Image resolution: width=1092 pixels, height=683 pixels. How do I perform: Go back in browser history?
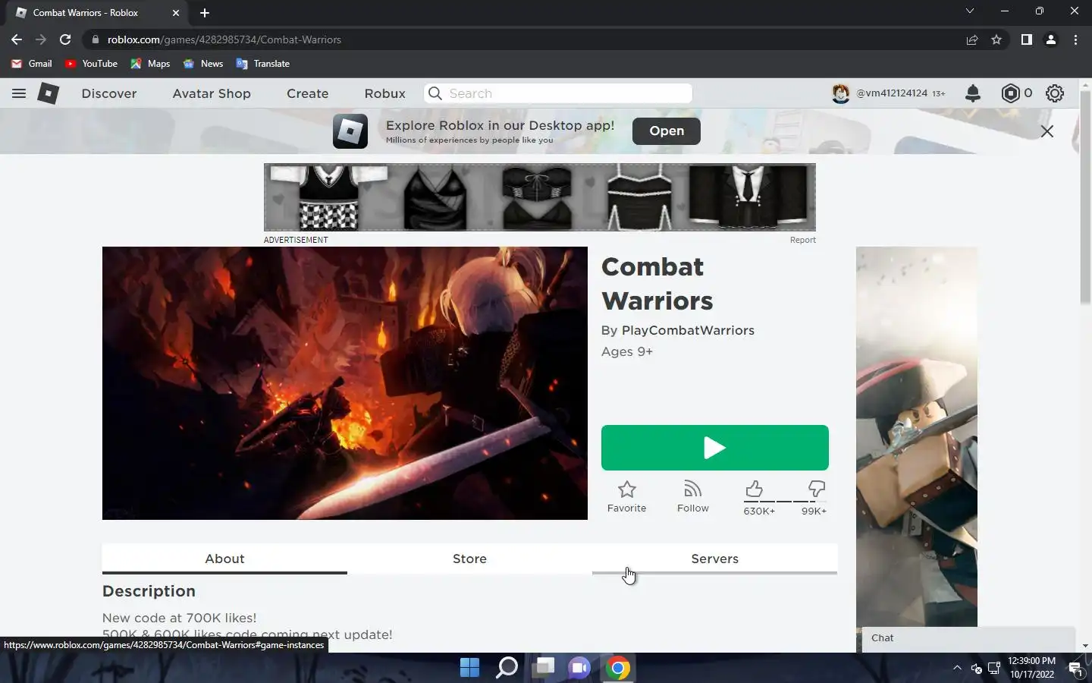(x=17, y=39)
